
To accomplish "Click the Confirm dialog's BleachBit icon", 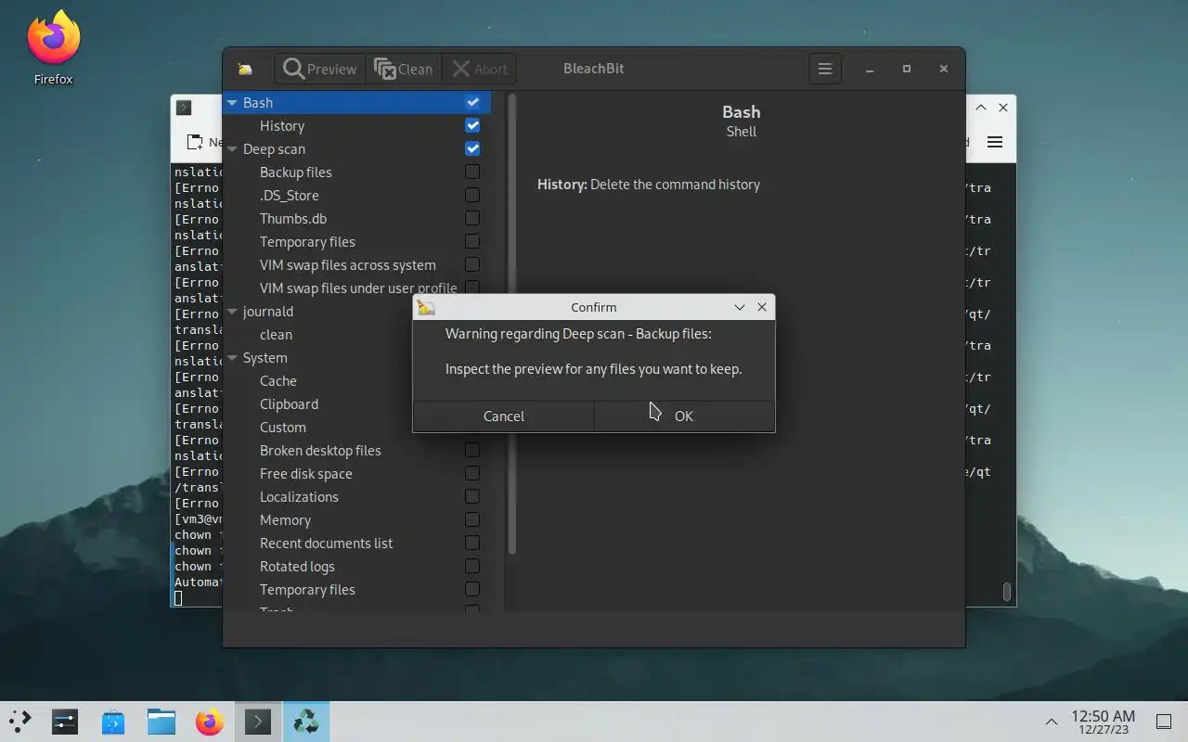I will (426, 307).
